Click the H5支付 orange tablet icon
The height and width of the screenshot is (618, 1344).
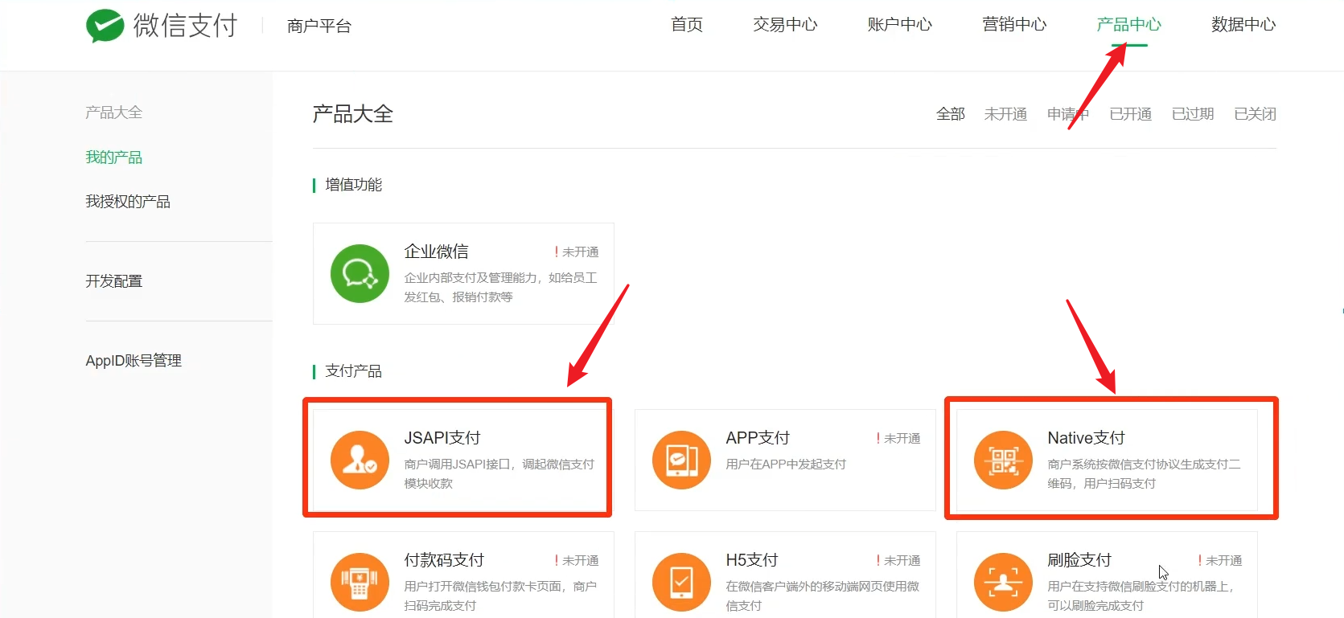[x=681, y=583]
